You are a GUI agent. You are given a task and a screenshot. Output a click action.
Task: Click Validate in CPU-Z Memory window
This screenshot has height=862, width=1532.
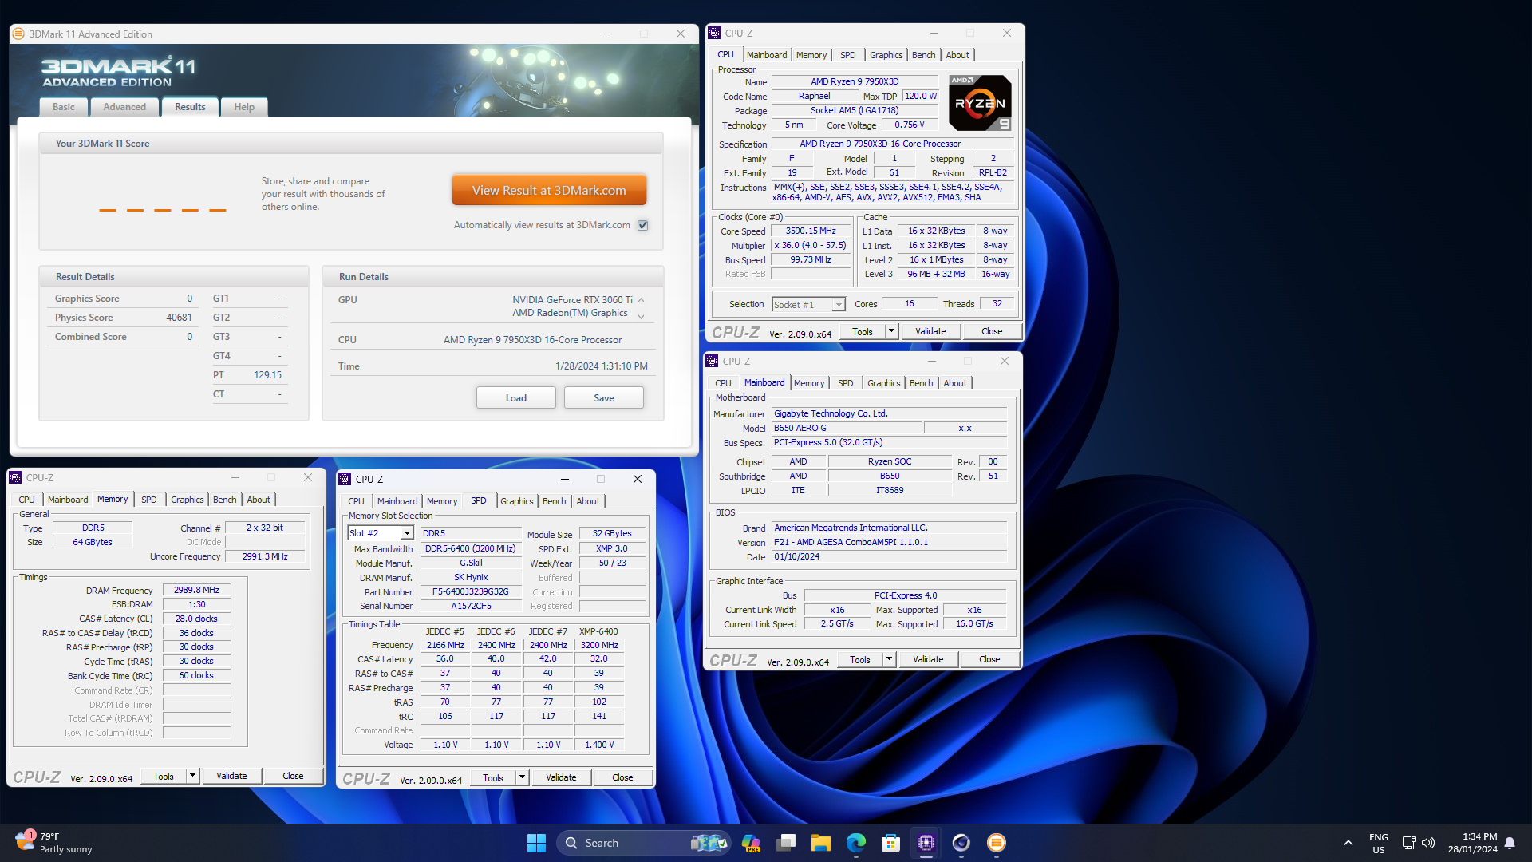click(231, 776)
